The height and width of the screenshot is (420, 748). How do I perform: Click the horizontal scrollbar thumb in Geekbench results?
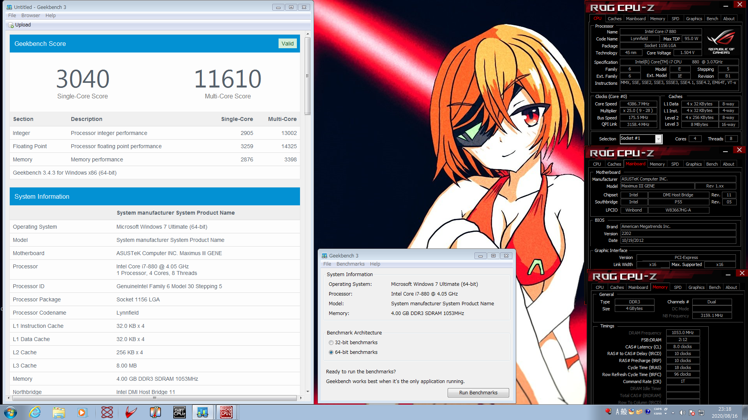tap(155, 398)
